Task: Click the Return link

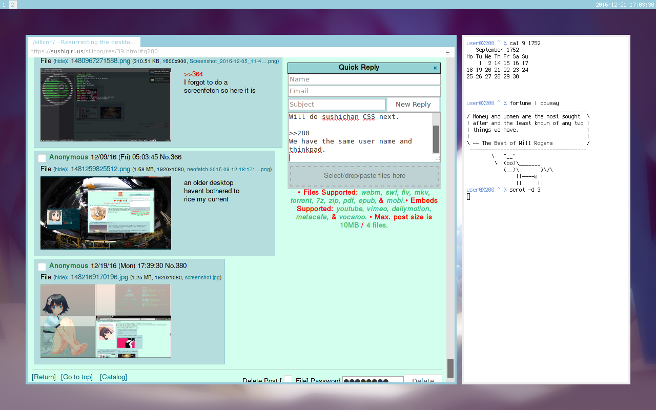Action: (x=44, y=377)
